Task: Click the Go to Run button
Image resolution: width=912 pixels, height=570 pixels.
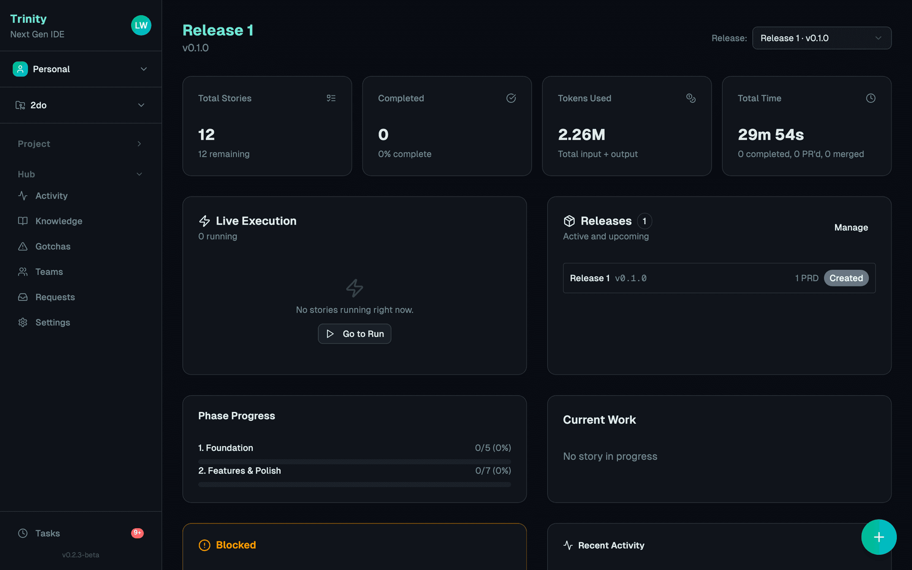Action: pyautogui.click(x=354, y=334)
